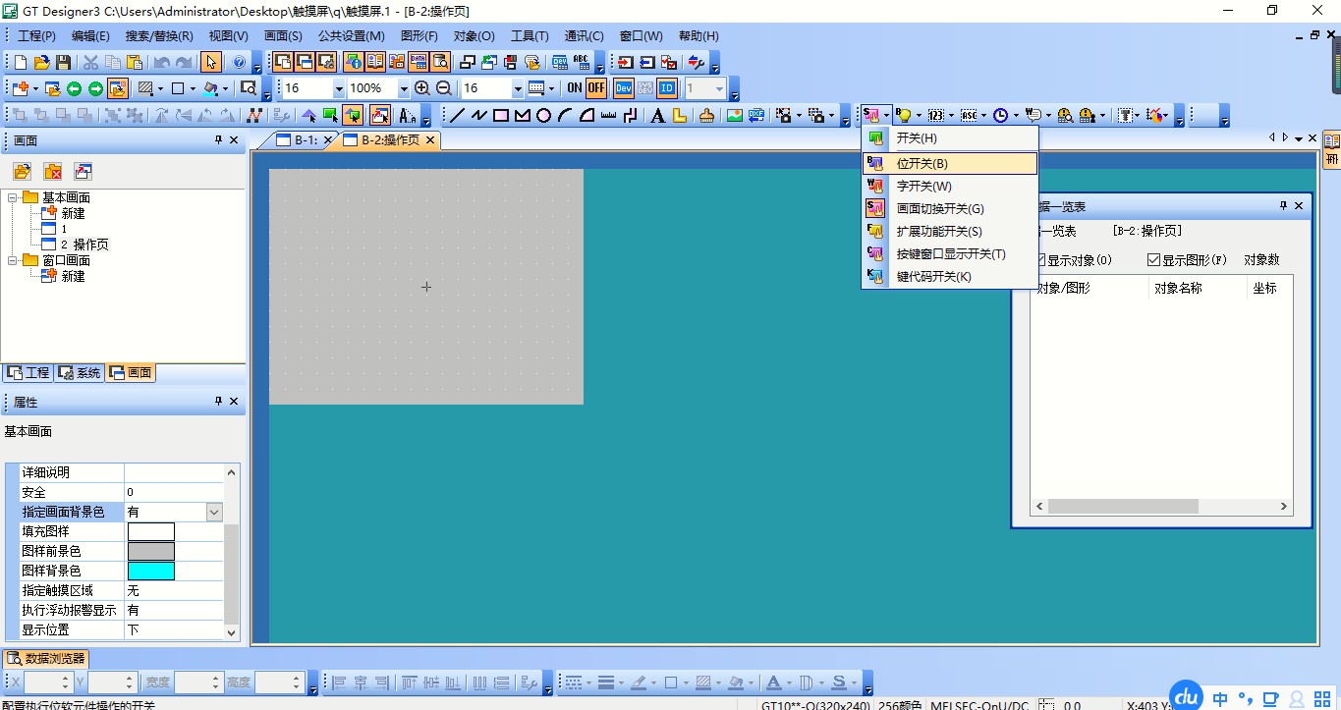Click the zoom in magnifier icon
The image size is (1341, 710).
tap(422, 88)
